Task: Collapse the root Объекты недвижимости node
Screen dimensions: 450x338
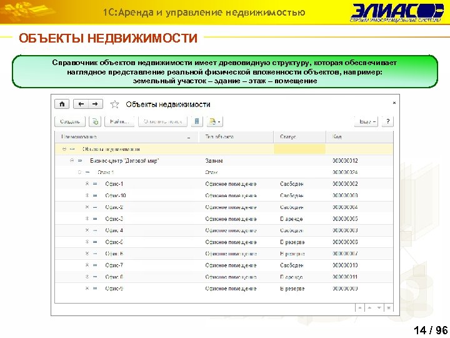Action: pyautogui.click(x=64, y=149)
